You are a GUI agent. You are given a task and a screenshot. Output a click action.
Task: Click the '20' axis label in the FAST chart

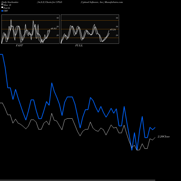point(58,35)
